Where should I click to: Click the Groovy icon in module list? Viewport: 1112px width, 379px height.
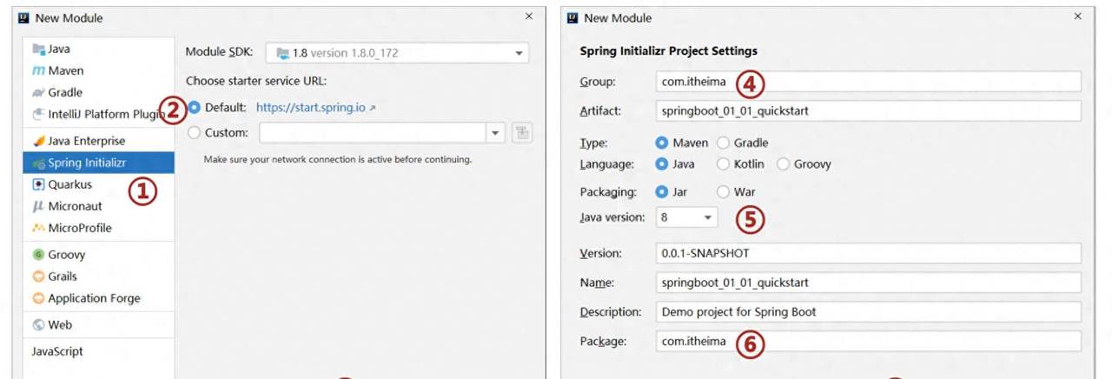tap(38, 256)
